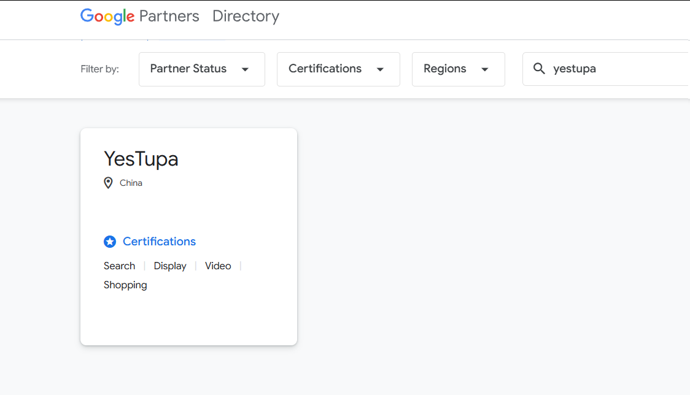Open the YesTupa partner title

[141, 159]
